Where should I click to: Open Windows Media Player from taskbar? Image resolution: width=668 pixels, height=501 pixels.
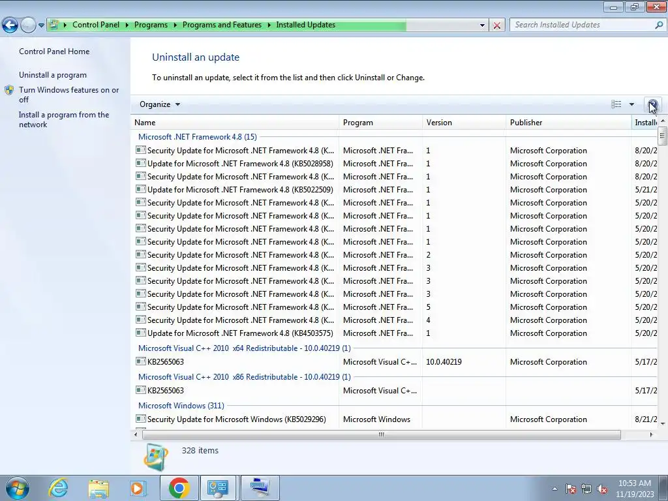[x=138, y=488]
